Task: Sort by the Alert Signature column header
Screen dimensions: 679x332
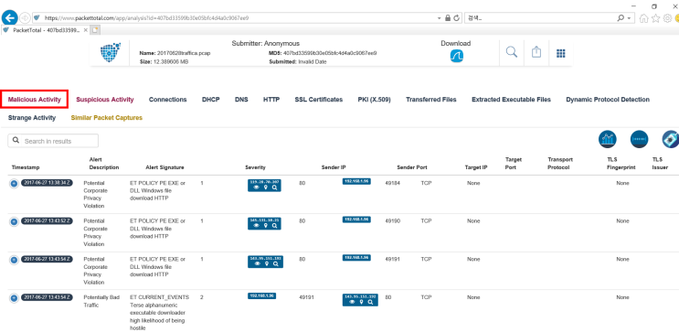Action: tap(164, 167)
